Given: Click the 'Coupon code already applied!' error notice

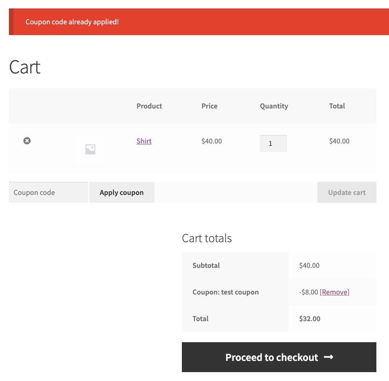Looking at the screenshot, I should click(199, 22).
